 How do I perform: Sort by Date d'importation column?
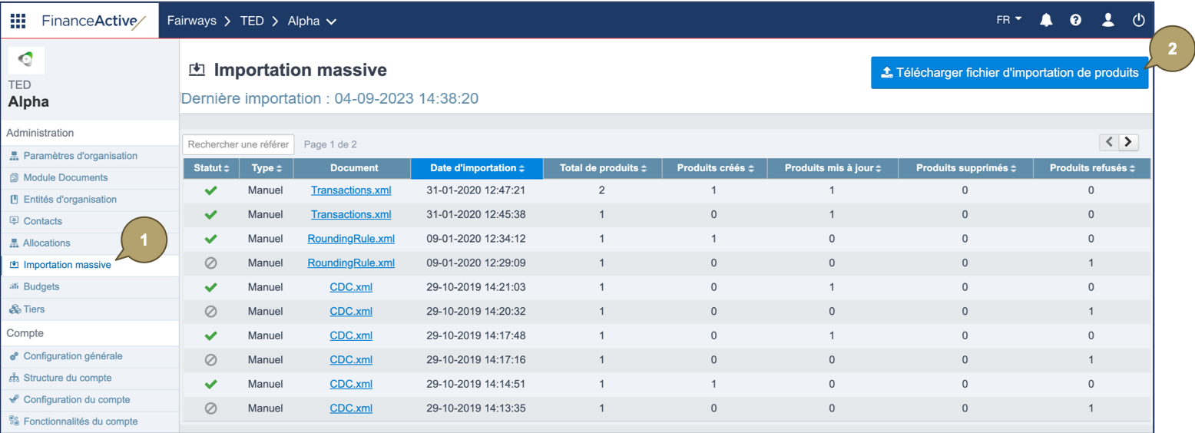[477, 168]
